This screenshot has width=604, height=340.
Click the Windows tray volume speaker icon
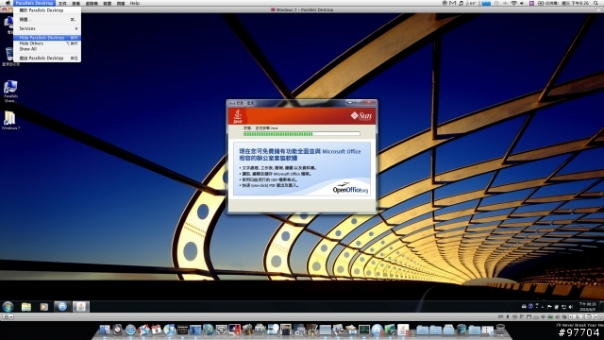[x=570, y=307]
